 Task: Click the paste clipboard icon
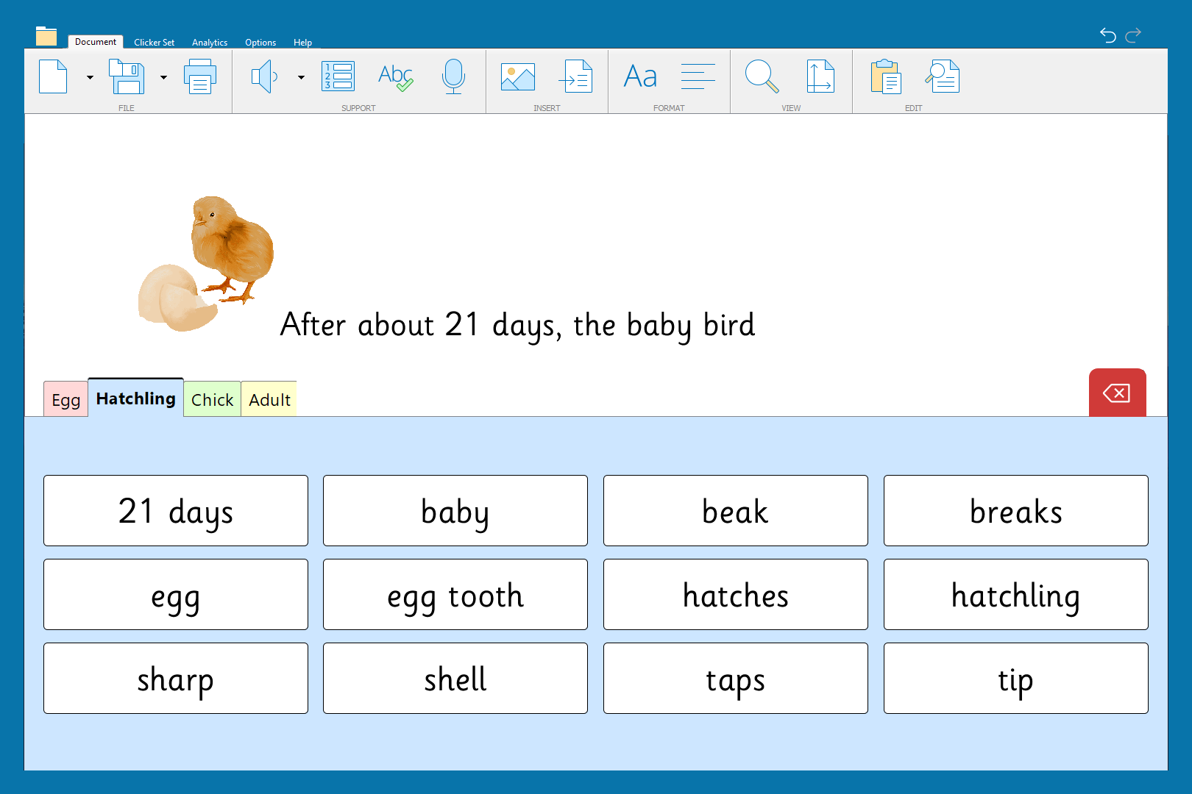[886, 76]
